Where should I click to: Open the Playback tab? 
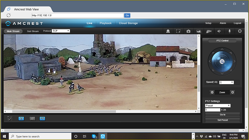point(106,23)
